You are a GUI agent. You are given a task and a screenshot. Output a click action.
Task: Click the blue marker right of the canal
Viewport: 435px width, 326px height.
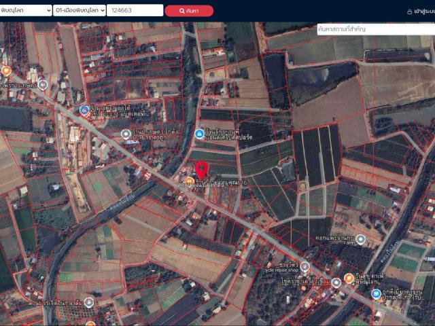click(x=199, y=134)
